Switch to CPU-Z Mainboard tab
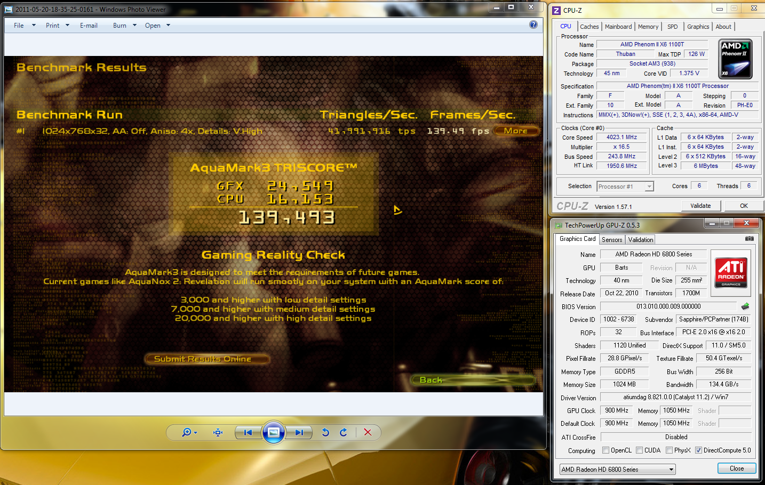This screenshot has width=765, height=485. tap(618, 27)
